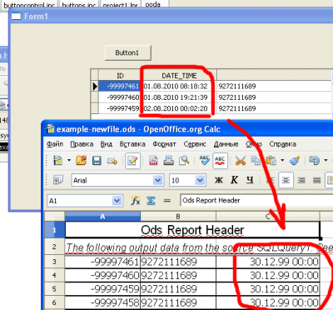Expand the font size 10 dropdown
Image resolution: width=333 pixels, height=310 pixels.
click(x=200, y=180)
